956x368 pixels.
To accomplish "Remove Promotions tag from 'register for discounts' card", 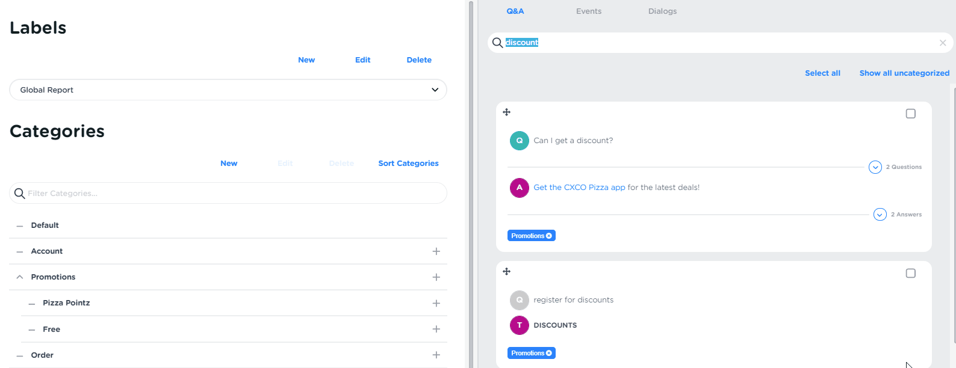I will pyautogui.click(x=549, y=353).
